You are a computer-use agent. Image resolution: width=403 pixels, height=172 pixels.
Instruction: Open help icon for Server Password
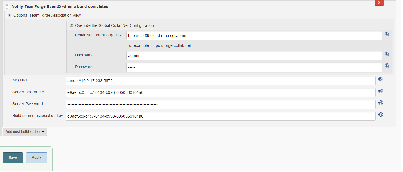click(380, 103)
